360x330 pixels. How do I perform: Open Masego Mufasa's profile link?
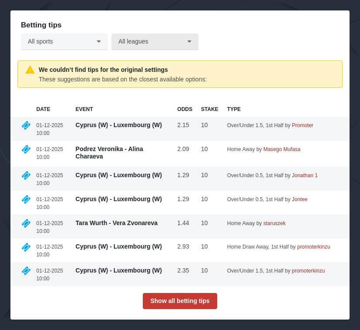(282, 149)
